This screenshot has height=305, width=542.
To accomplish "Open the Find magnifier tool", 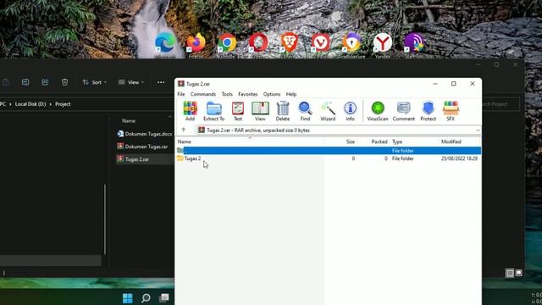I will click(x=305, y=111).
